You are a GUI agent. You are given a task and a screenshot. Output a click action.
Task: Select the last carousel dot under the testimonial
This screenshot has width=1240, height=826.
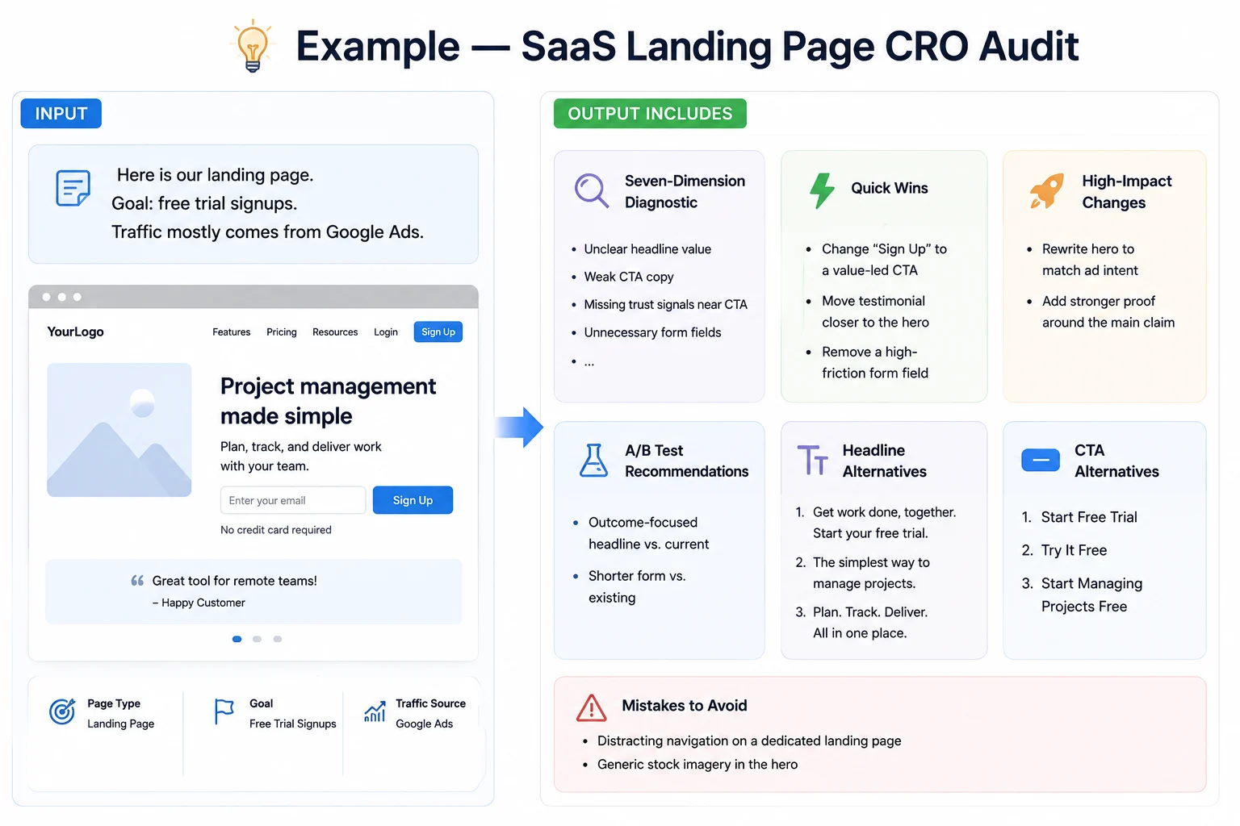(278, 639)
